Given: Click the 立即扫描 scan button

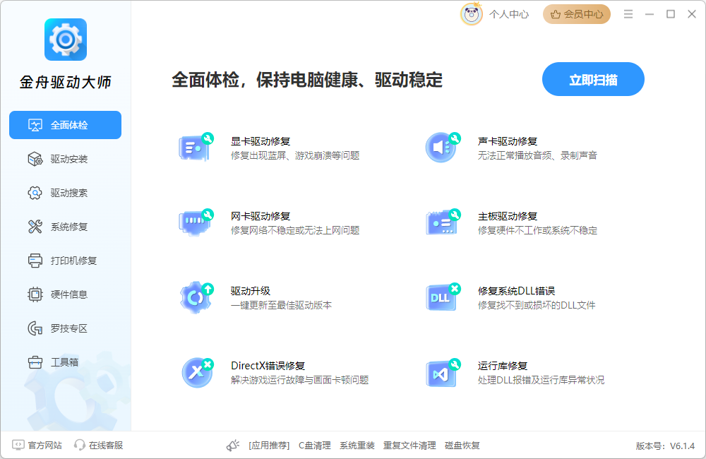Looking at the screenshot, I should [593, 79].
